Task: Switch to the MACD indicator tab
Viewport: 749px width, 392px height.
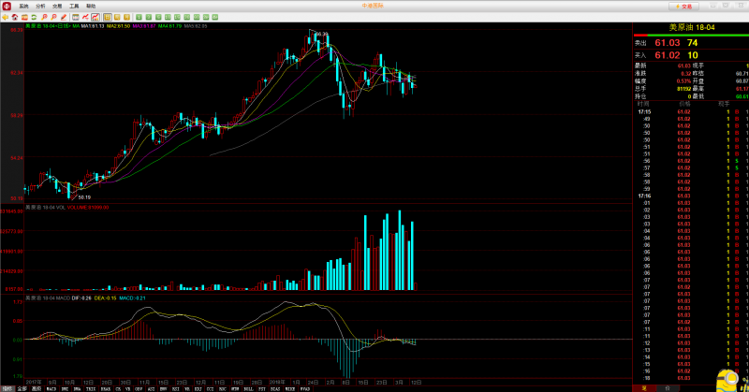Action: (x=51, y=388)
